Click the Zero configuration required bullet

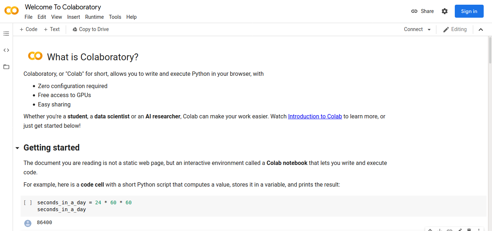pyautogui.click(x=73, y=86)
